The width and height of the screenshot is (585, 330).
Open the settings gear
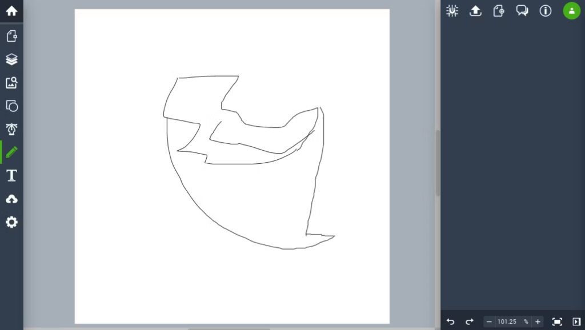point(11,222)
